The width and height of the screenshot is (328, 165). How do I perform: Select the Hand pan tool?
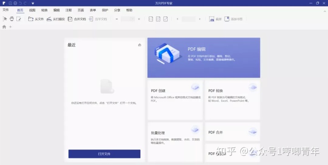point(12,19)
